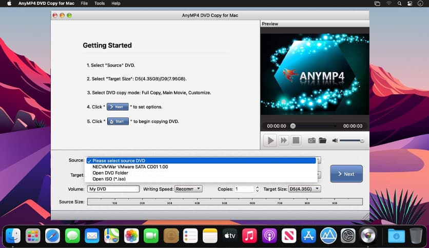Open FaceTime from the dock

[x=151, y=235]
